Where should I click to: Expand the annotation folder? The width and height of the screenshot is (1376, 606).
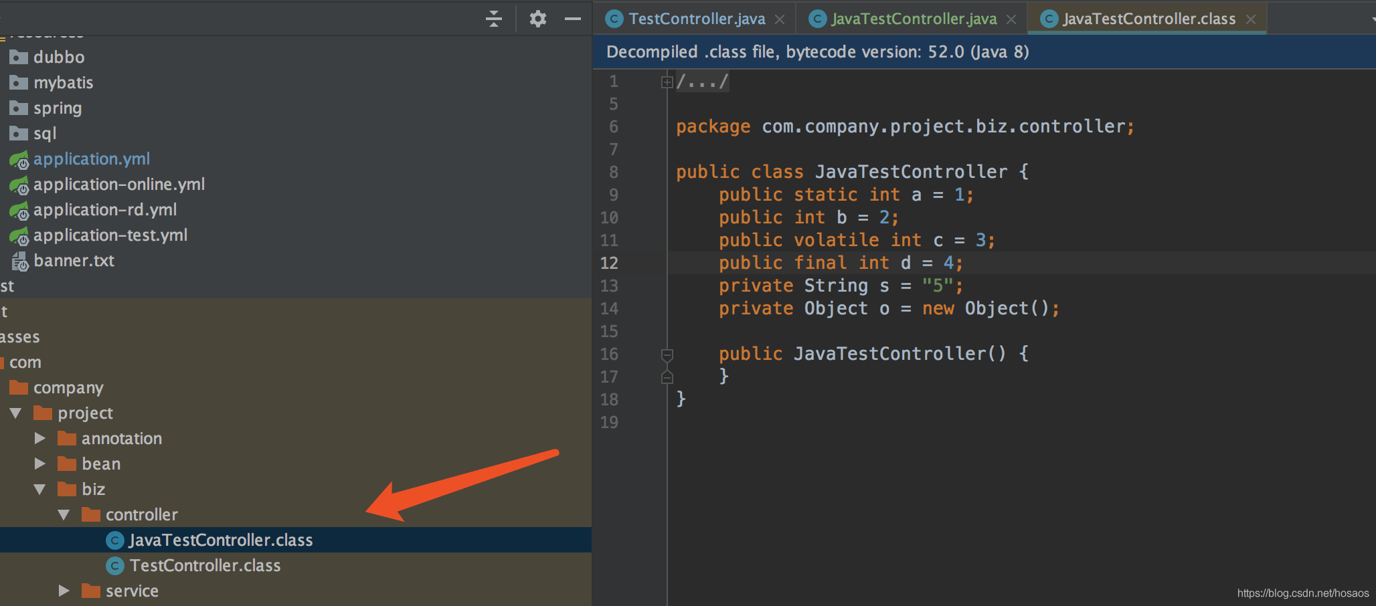coord(40,439)
